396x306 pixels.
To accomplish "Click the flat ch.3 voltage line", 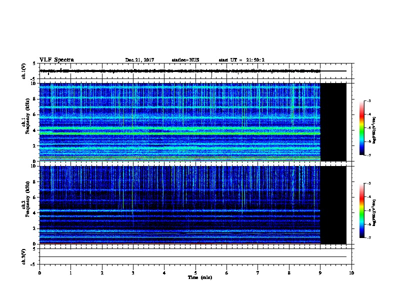I will (193, 257).
